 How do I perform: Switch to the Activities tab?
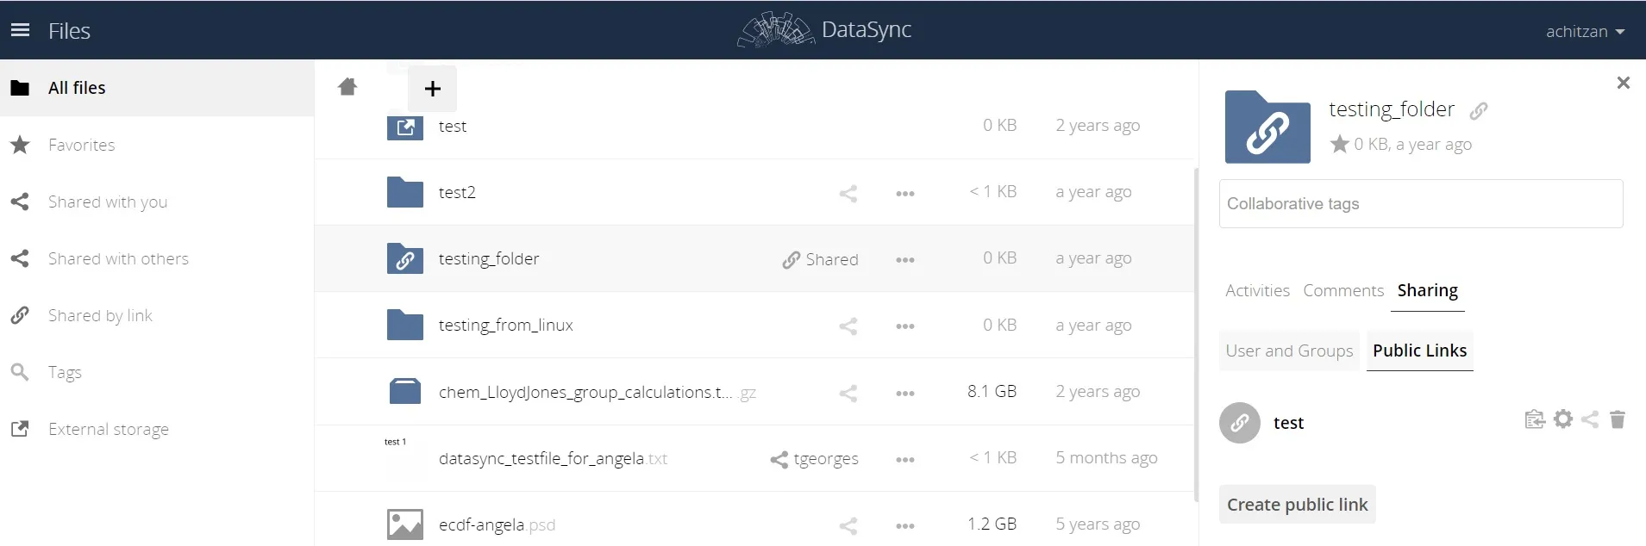[x=1257, y=290]
